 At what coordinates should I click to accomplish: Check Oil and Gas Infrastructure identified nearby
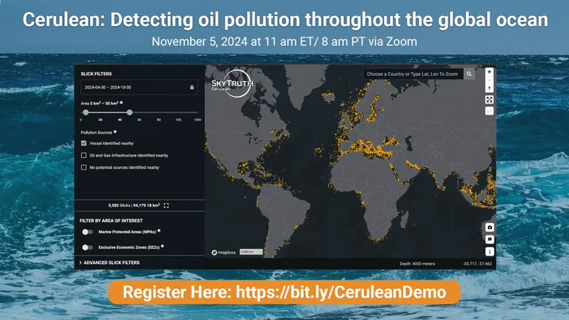pos(84,155)
